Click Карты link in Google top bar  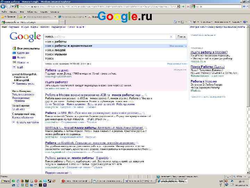[x=34, y=27]
